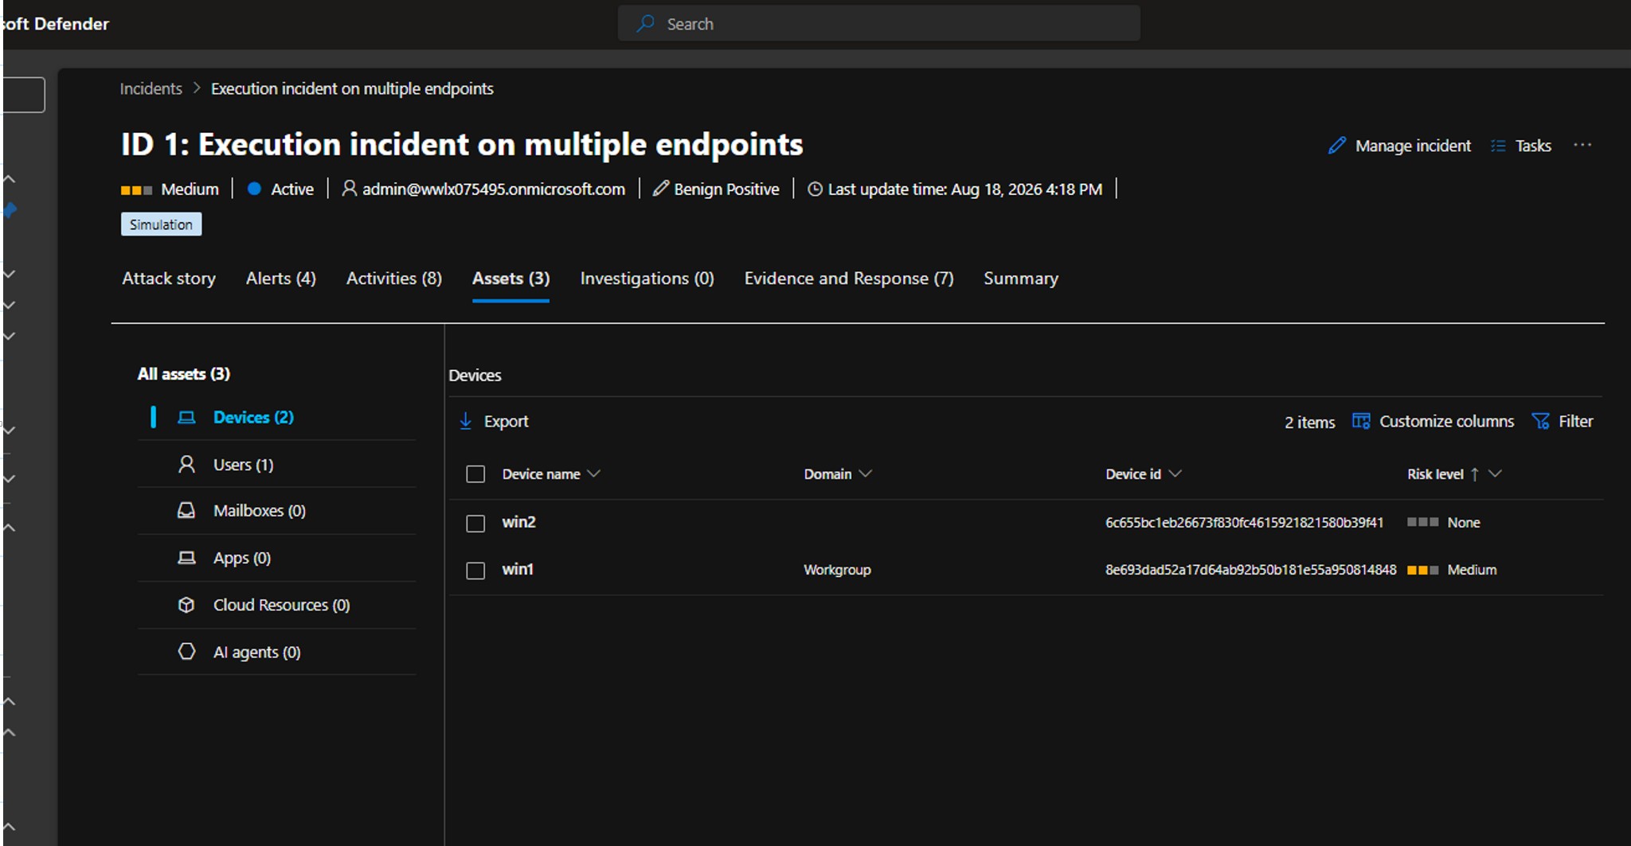Click the Mailboxes inbox icon
The height and width of the screenshot is (846, 1631).
[186, 510]
